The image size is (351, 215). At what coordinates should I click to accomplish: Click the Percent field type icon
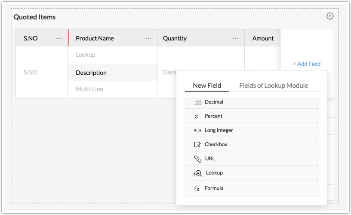[196, 116]
